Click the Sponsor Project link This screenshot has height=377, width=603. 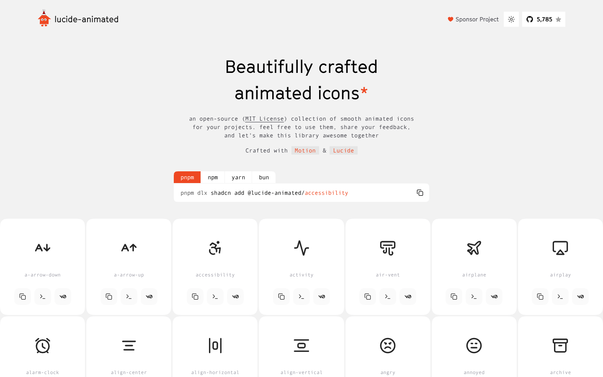473,19
